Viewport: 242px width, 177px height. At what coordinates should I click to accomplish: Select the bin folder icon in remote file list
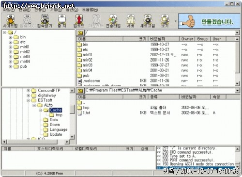[x=79, y=45]
